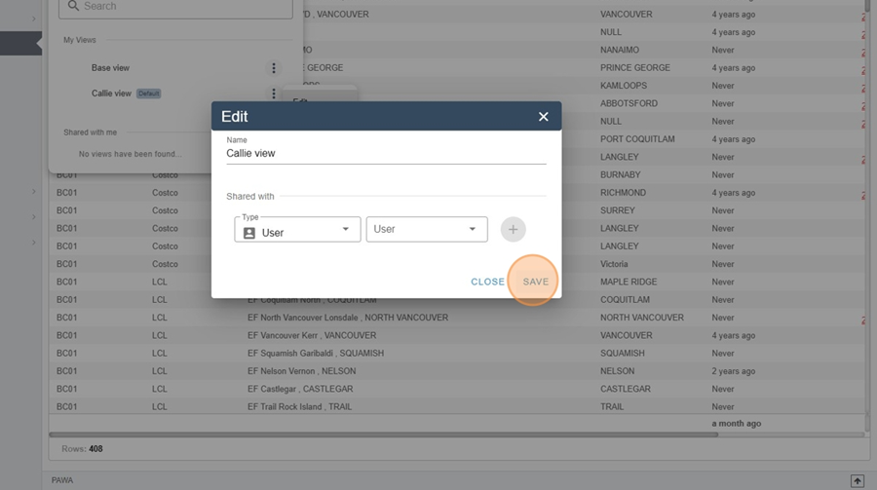Click EF Trail Rock Island, TRAIL cell
The height and width of the screenshot is (490, 877).
299,407
